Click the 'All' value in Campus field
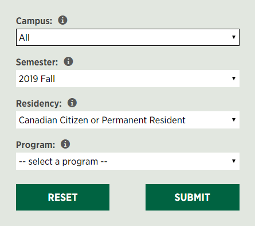The width and height of the screenshot is (255, 226). [x=24, y=37]
